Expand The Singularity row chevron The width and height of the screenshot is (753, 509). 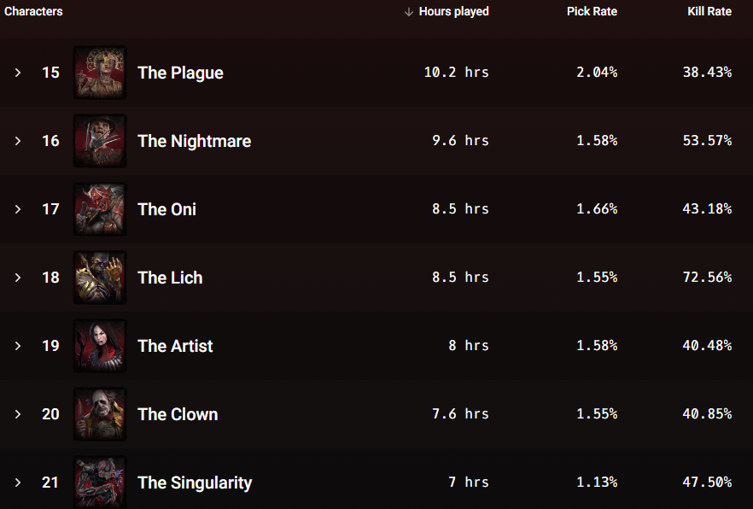[18, 483]
